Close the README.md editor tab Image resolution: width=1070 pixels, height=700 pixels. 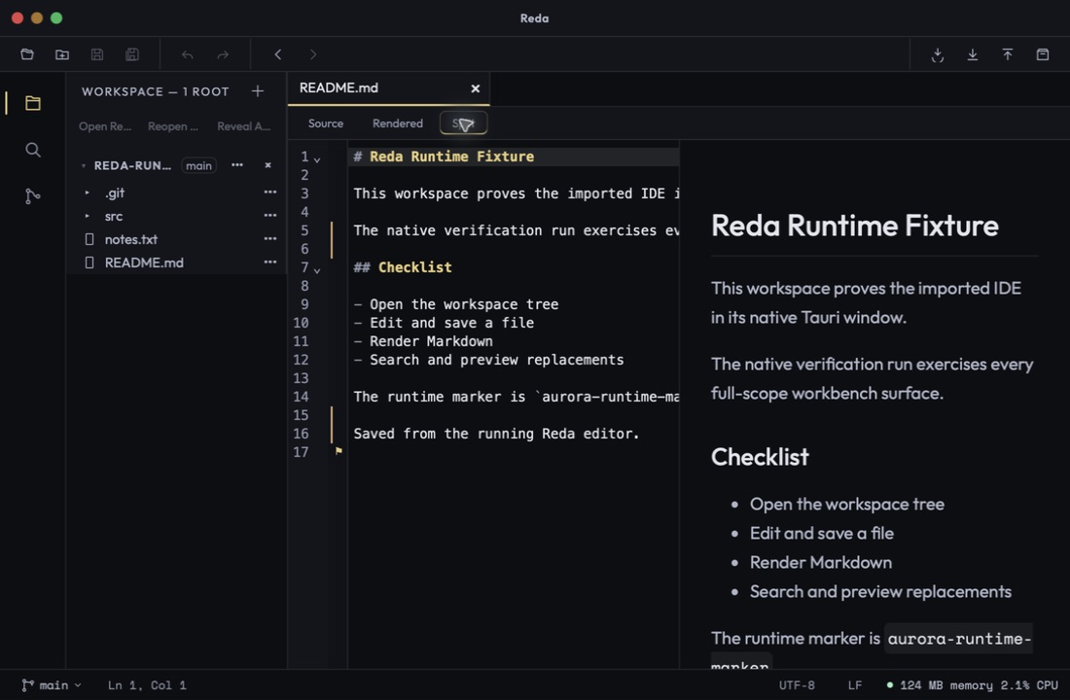coord(476,88)
